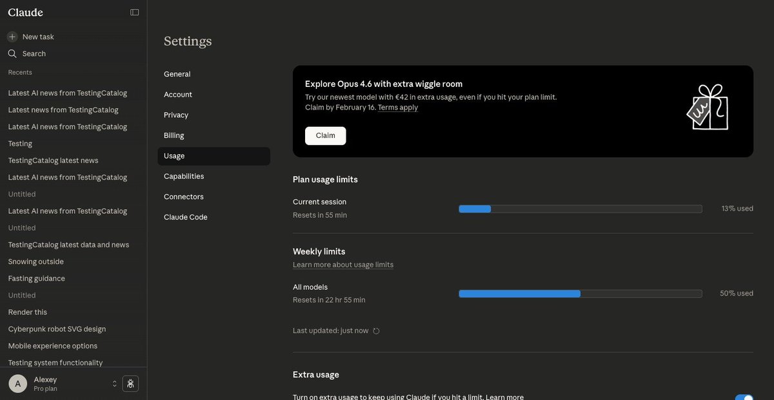This screenshot has width=774, height=400.
Task: Click the Alexey avatar circle
Action: 17,384
